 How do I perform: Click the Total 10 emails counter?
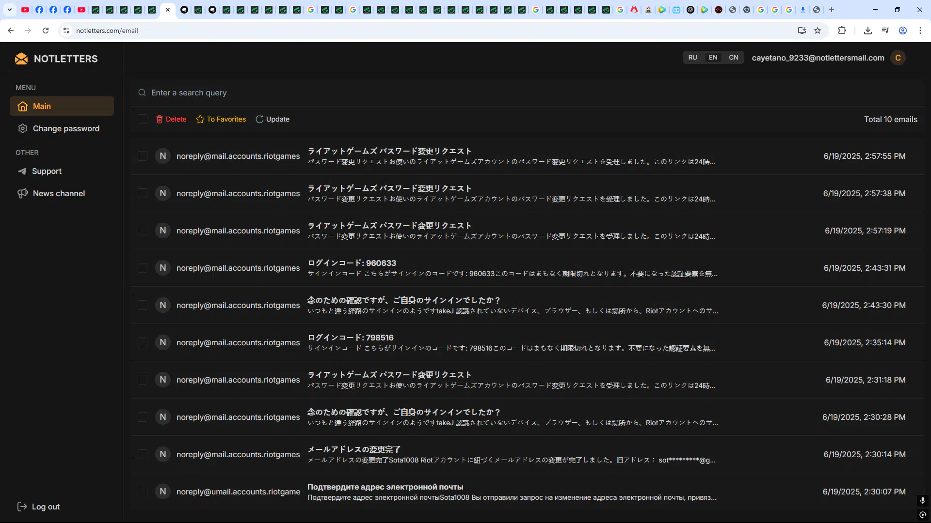[x=890, y=119]
